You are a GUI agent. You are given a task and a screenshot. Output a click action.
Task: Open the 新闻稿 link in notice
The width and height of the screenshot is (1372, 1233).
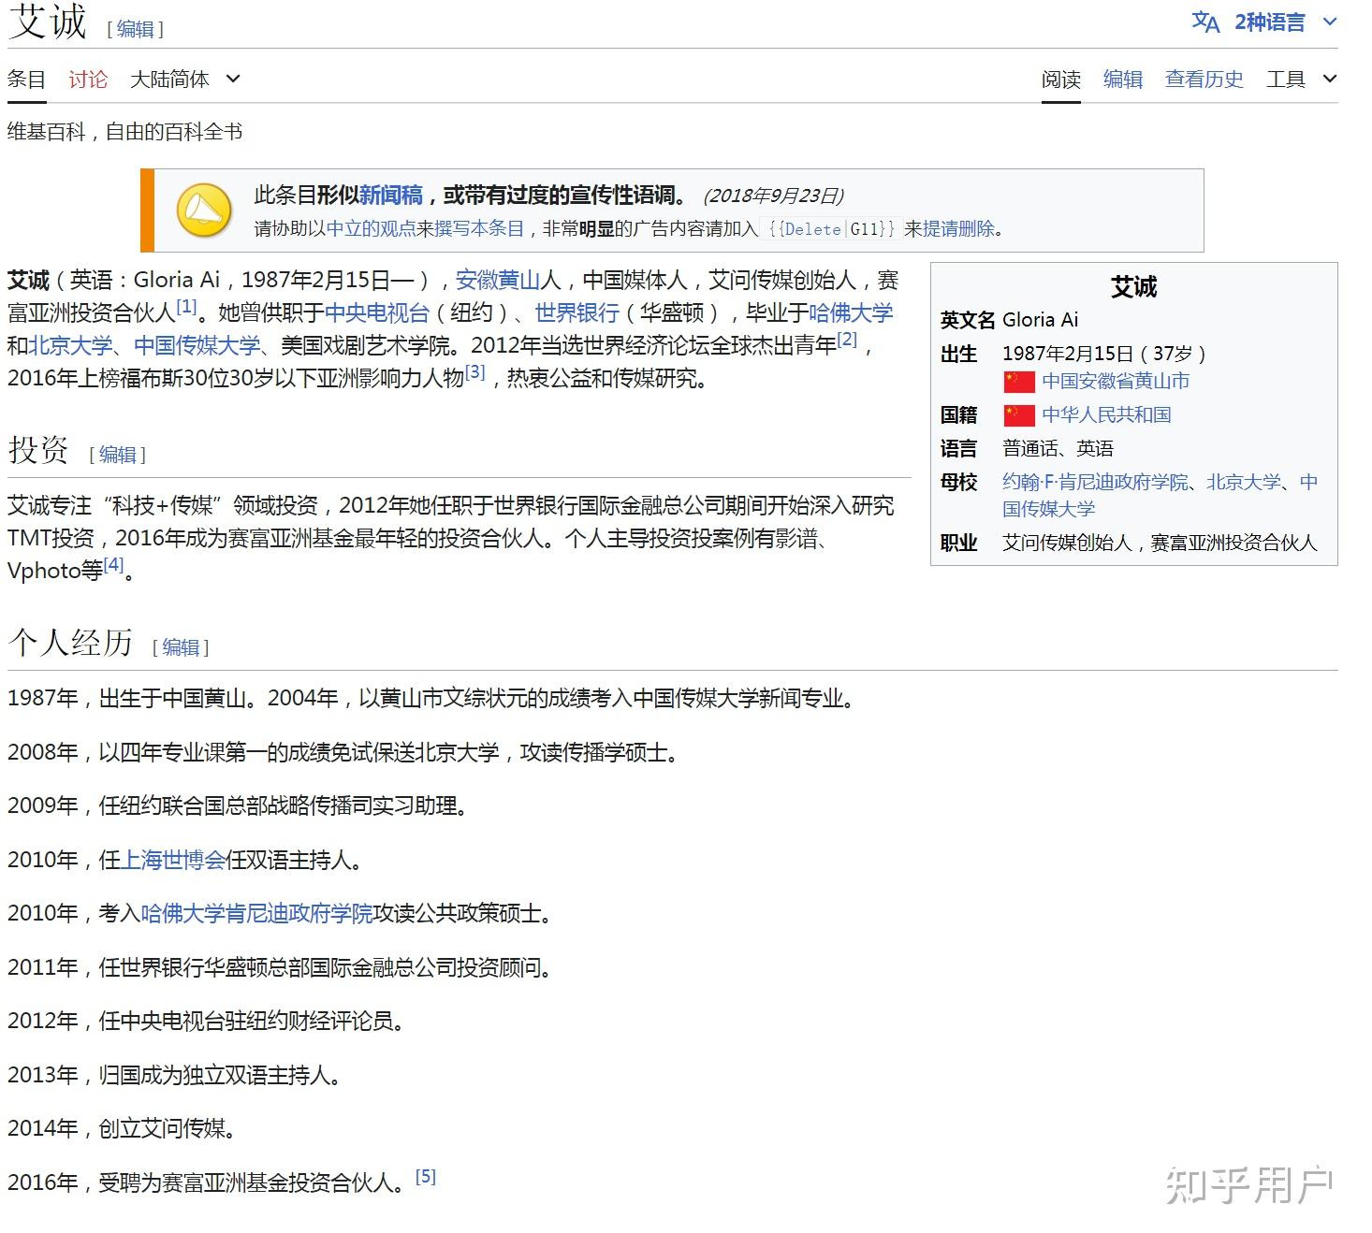click(391, 196)
